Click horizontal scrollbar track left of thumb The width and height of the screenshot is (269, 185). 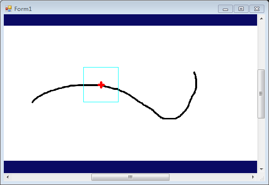tap(51, 177)
